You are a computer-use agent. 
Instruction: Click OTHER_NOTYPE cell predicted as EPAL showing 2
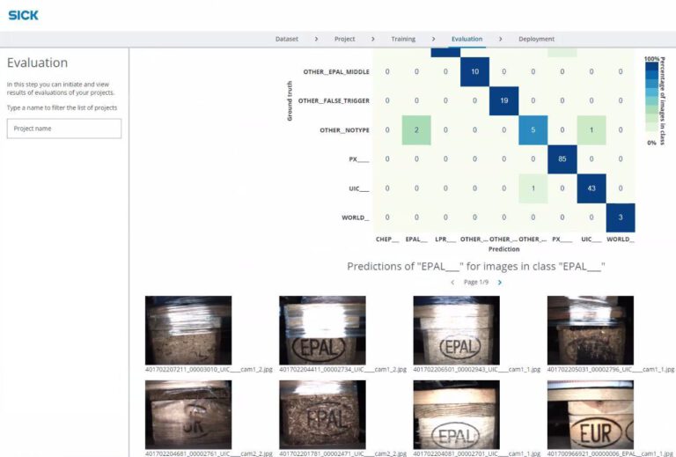pyautogui.click(x=416, y=130)
